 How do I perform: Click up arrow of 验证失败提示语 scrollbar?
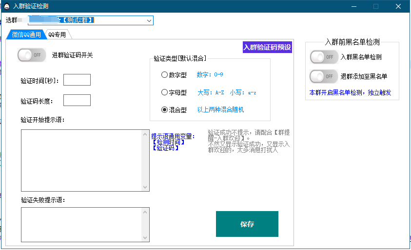coord(145,212)
